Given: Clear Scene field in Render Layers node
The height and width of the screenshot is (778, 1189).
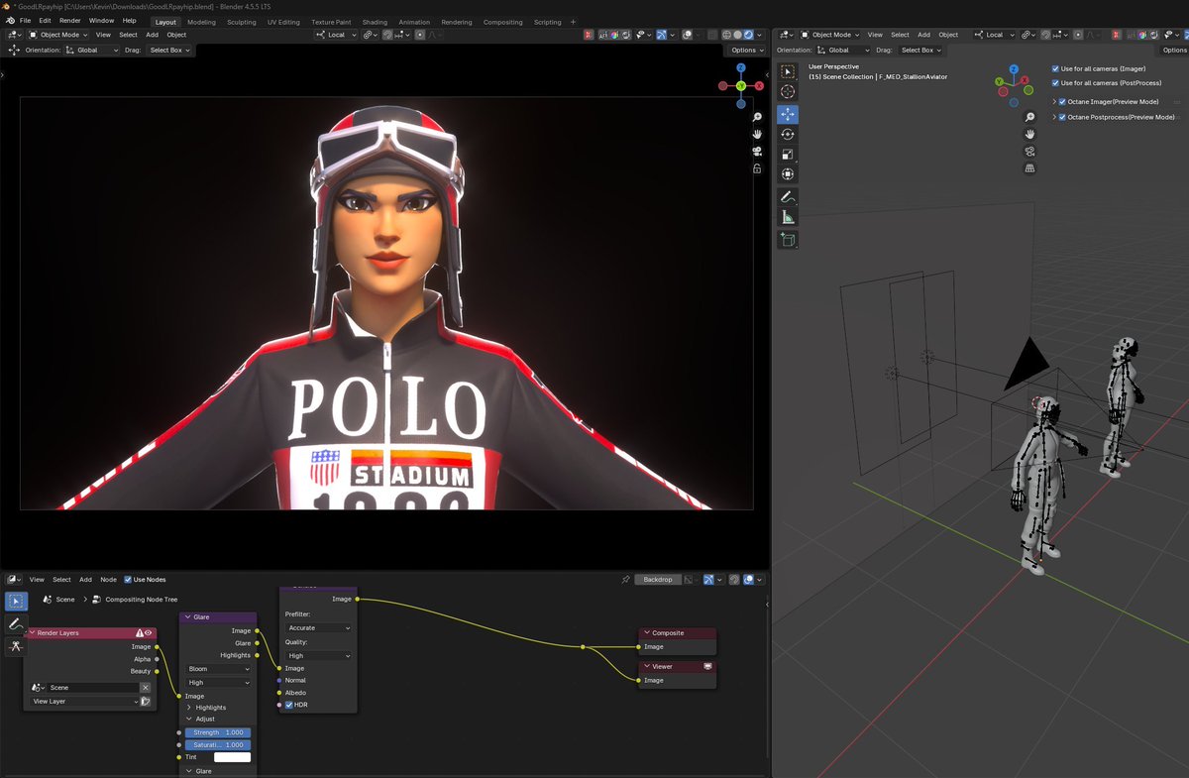Looking at the screenshot, I should point(145,687).
